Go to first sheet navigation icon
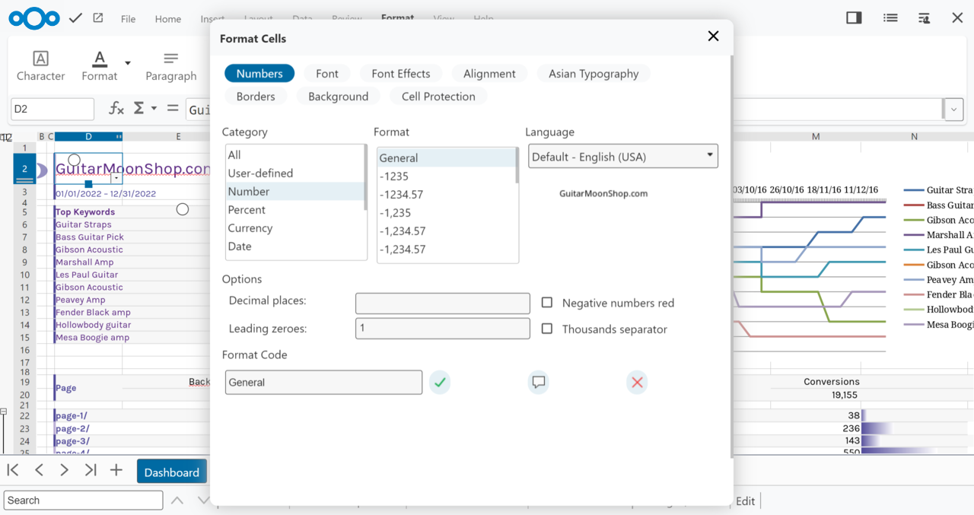 pos(13,470)
